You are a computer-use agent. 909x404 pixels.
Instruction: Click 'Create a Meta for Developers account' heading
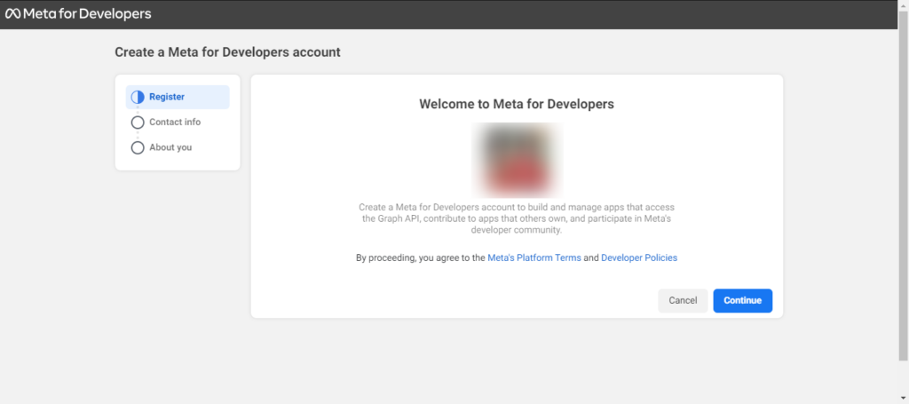(x=227, y=52)
